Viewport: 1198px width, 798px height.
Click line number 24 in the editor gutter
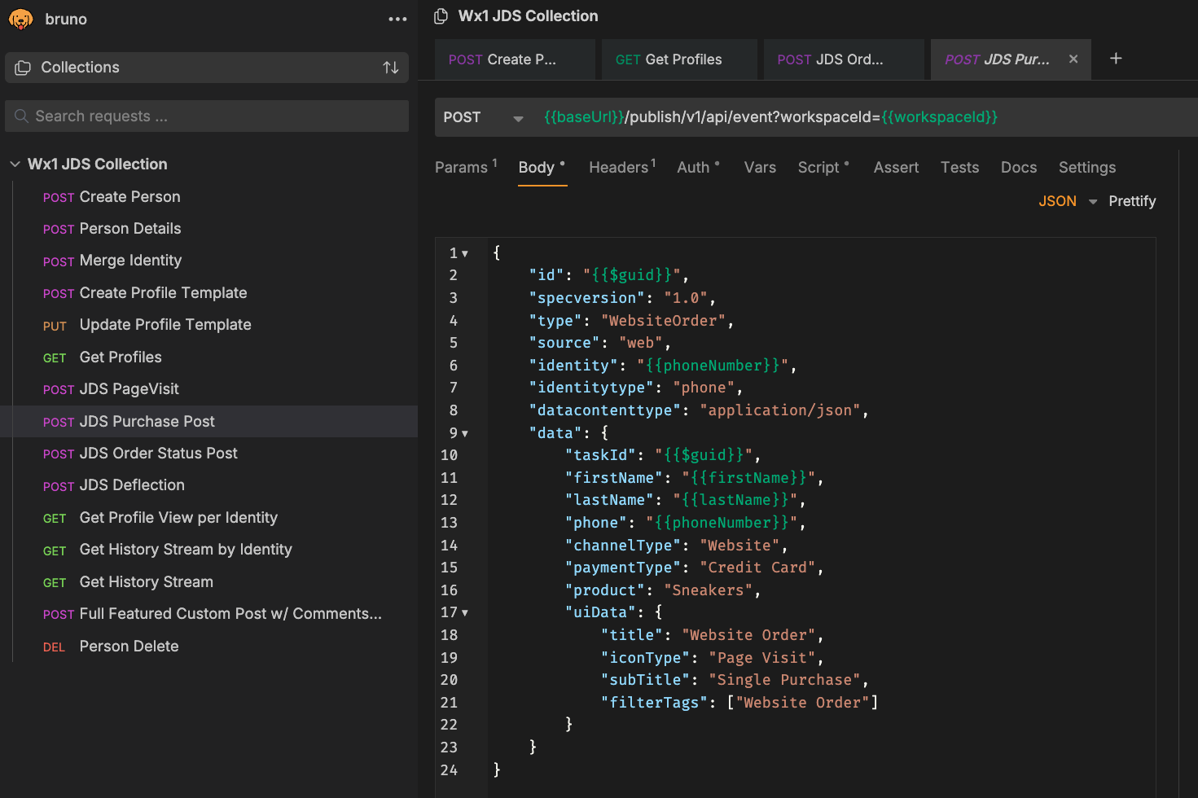click(x=449, y=770)
